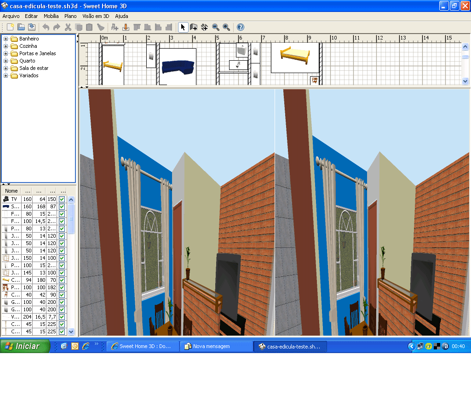
Task: Open the Mobília menu
Action: point(51,16)
